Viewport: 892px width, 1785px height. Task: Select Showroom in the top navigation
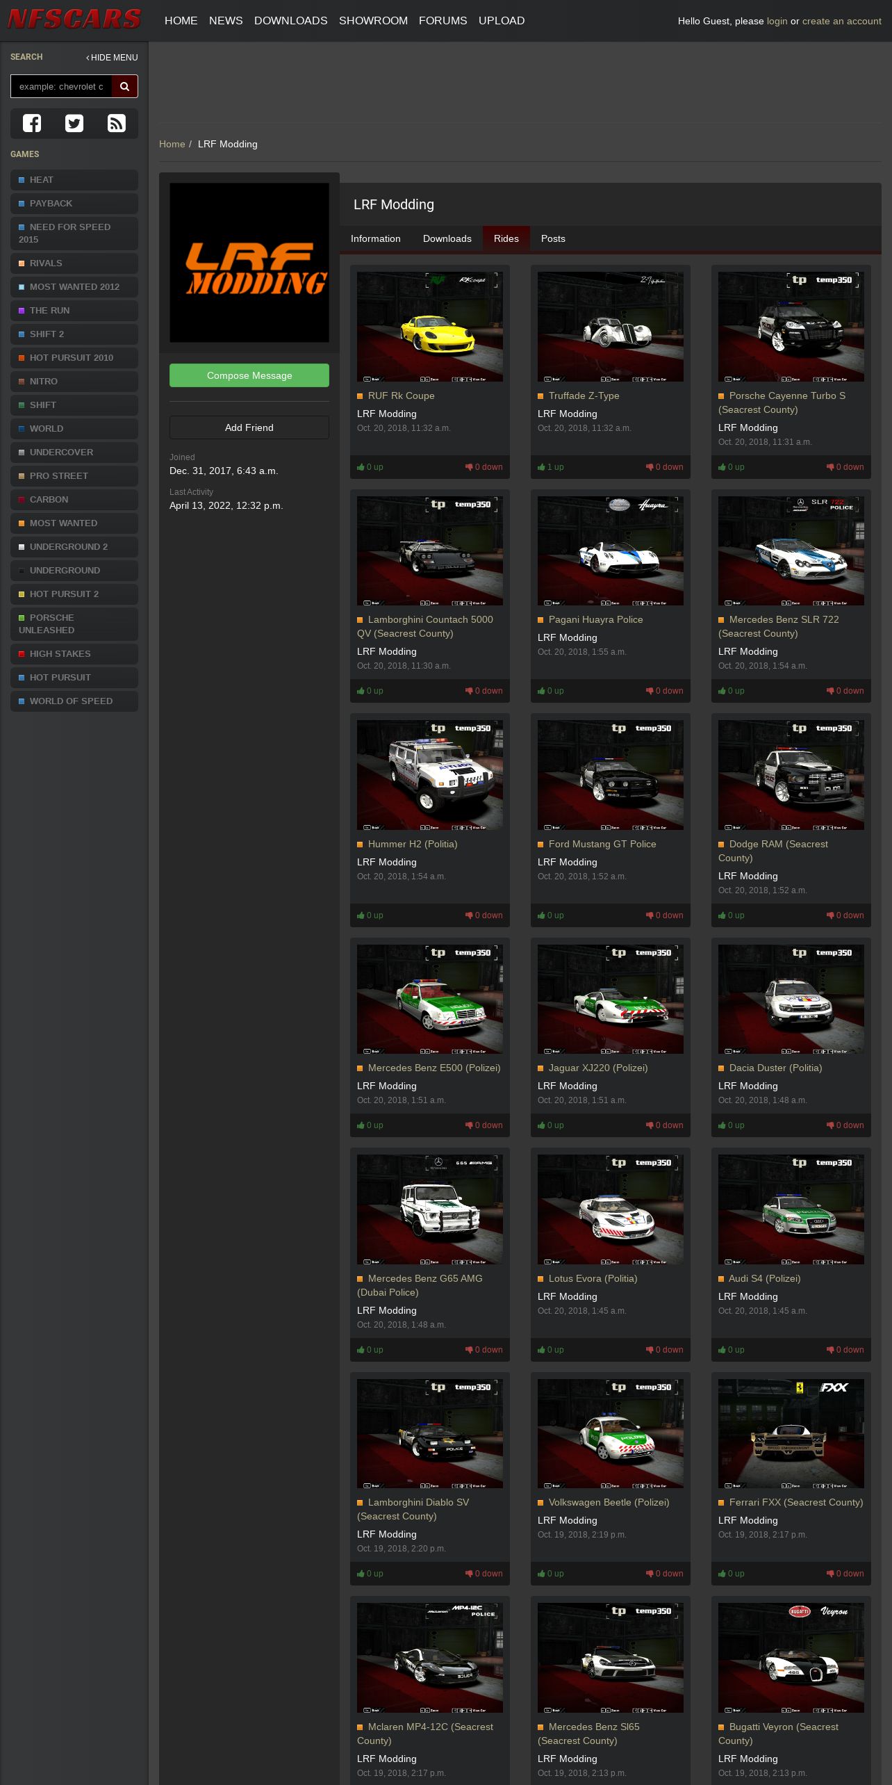[373, 21]
